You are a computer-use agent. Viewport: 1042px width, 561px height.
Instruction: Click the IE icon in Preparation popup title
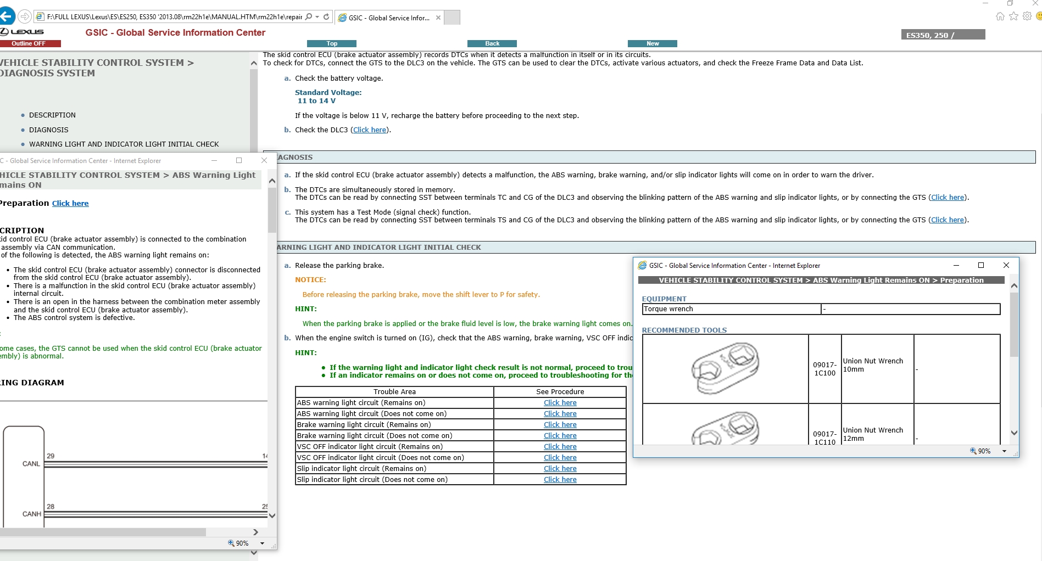point(642,266)
